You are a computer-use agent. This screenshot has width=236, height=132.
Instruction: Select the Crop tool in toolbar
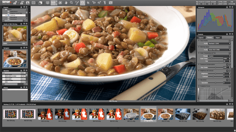(x=88, y=3)
